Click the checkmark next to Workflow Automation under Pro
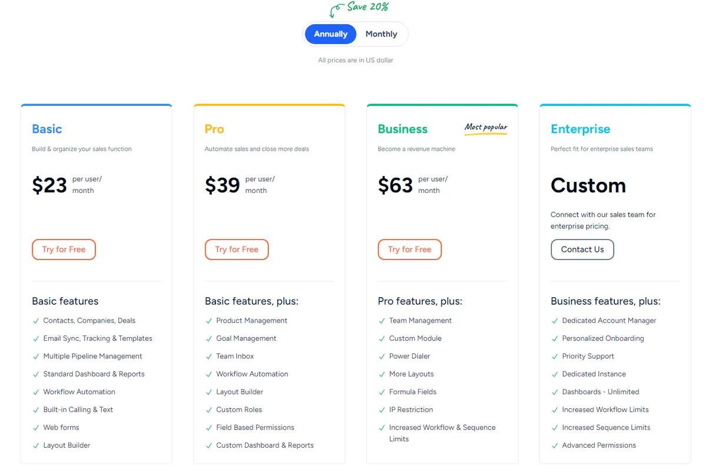Image resolution: width=706 pixels, height=476 pixels. coord(208,374)
